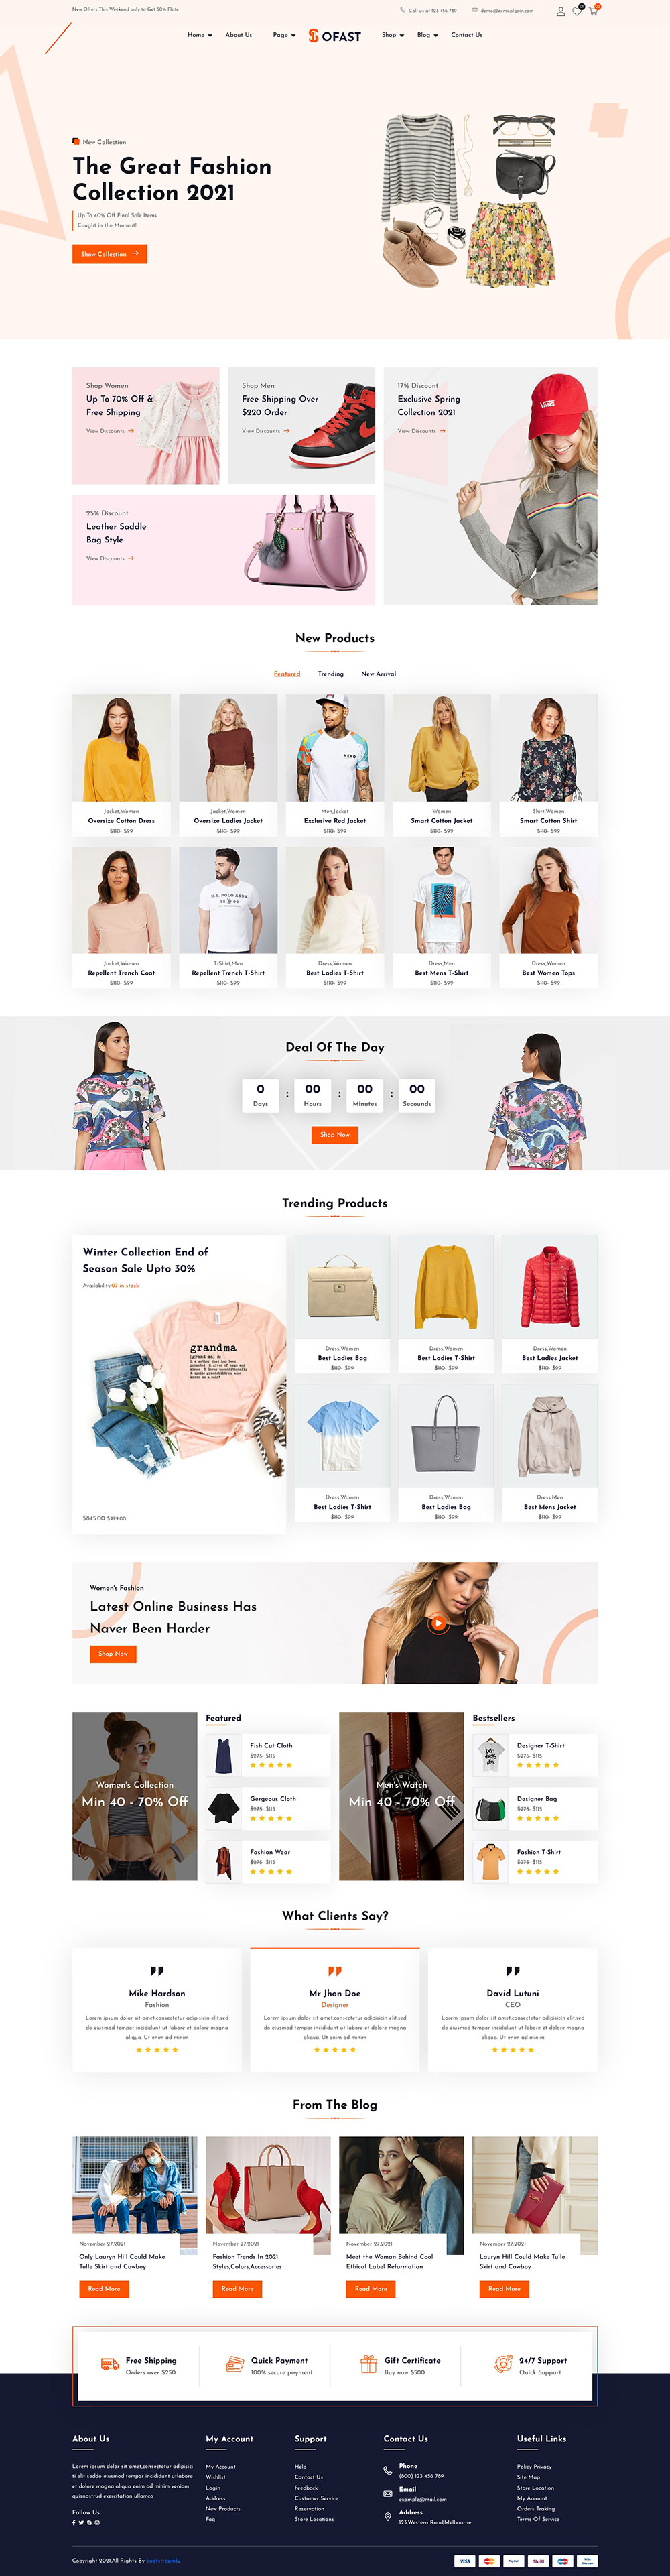The width and height of the screenshot is (670, 2576).
Task: Play the Women's Fashion video
Action: [437, 1623]
